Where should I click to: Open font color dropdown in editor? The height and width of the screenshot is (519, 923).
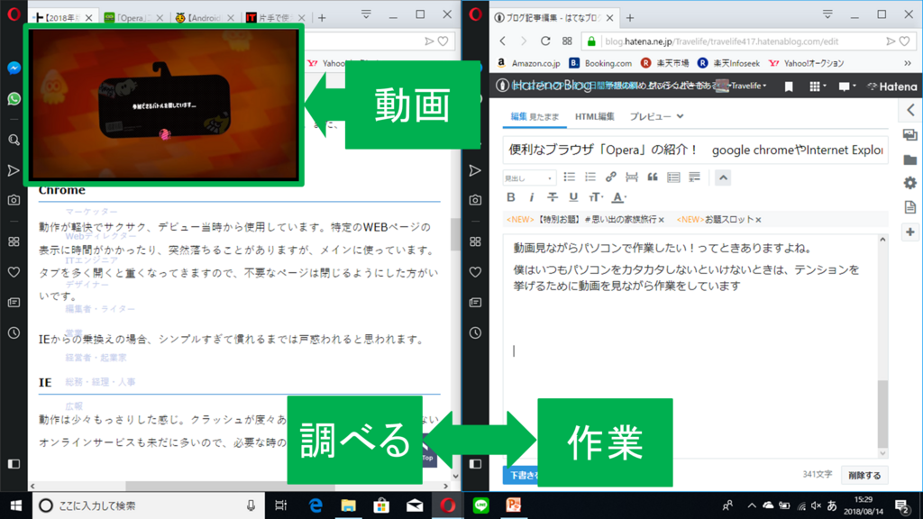pos(618,197)
